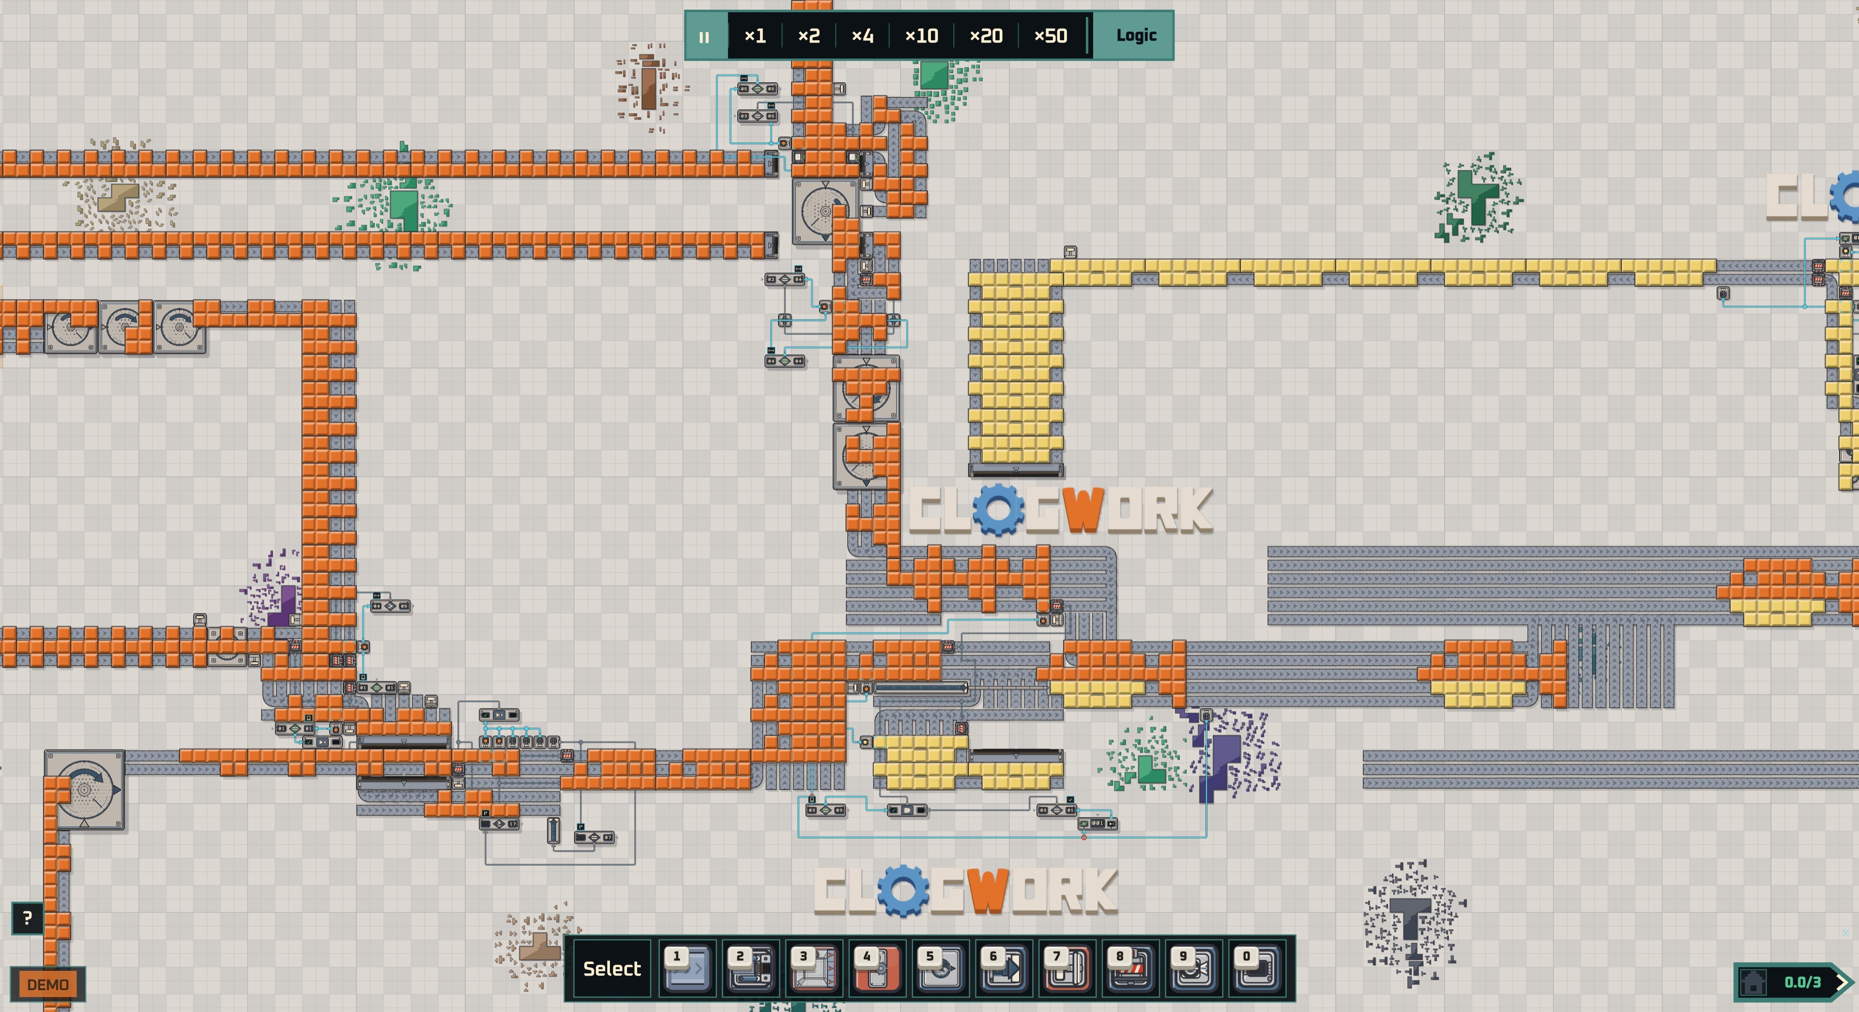
Task: Pause the simulation
Action: (x=704, y=36)
